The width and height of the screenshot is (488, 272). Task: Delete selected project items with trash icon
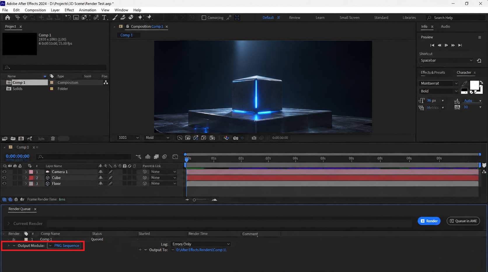pyautogui.click(x=53, y=139)
